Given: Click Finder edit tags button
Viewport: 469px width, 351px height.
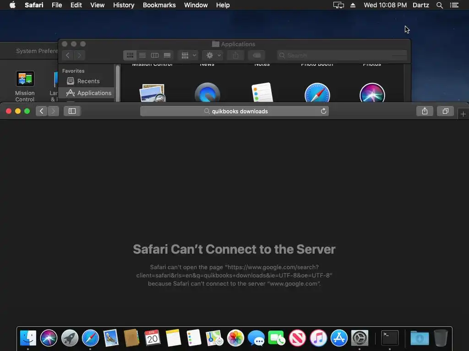Looking at the screenshot, I should click(256, 55).
